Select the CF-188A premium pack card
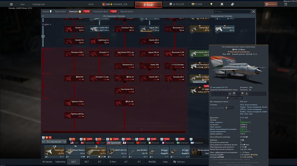 (x=199, y=90)
